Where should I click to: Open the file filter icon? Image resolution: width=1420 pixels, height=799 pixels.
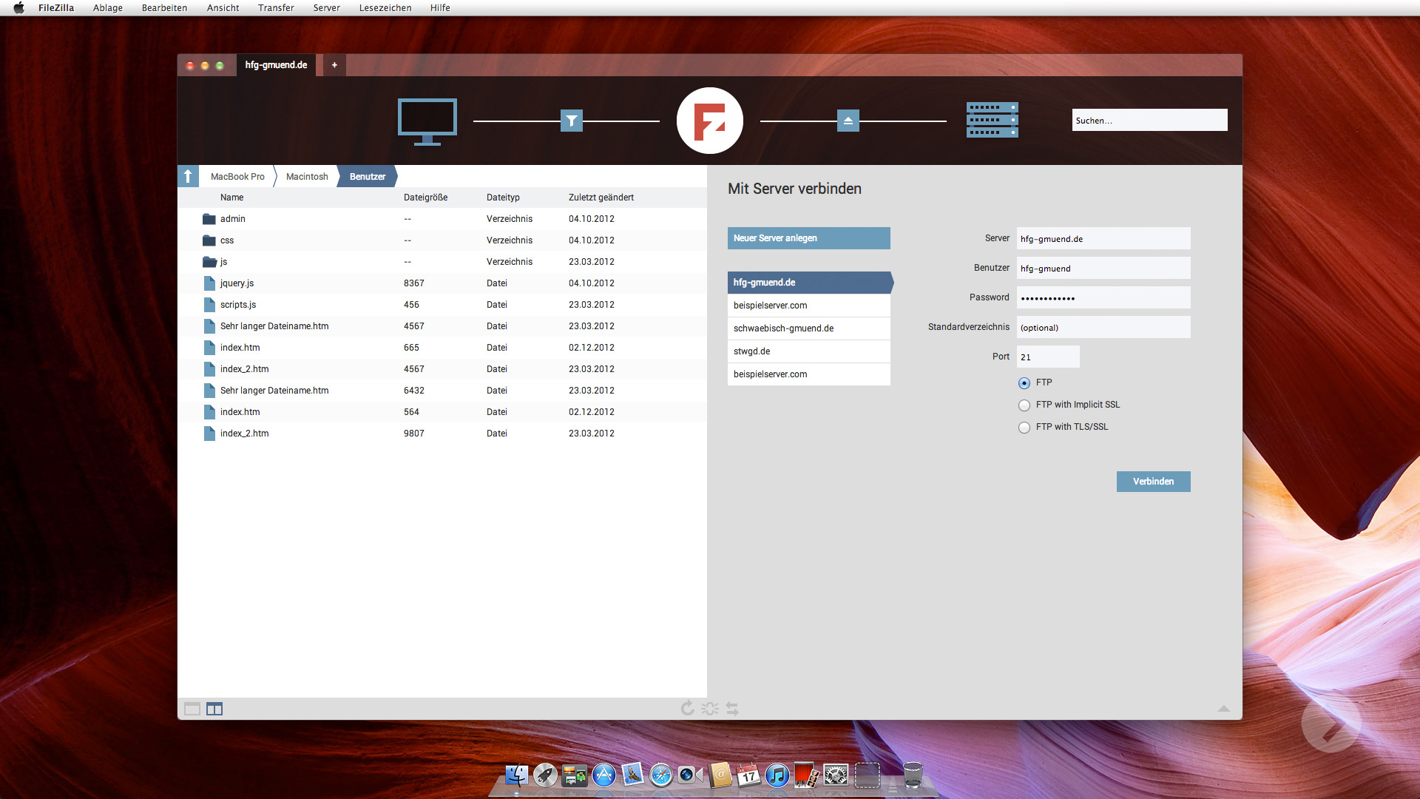[x=571, y=120]
